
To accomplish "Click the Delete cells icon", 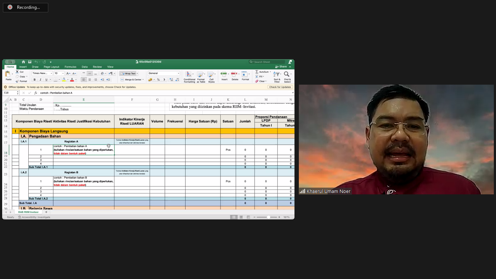I will (x=235, y=74).
